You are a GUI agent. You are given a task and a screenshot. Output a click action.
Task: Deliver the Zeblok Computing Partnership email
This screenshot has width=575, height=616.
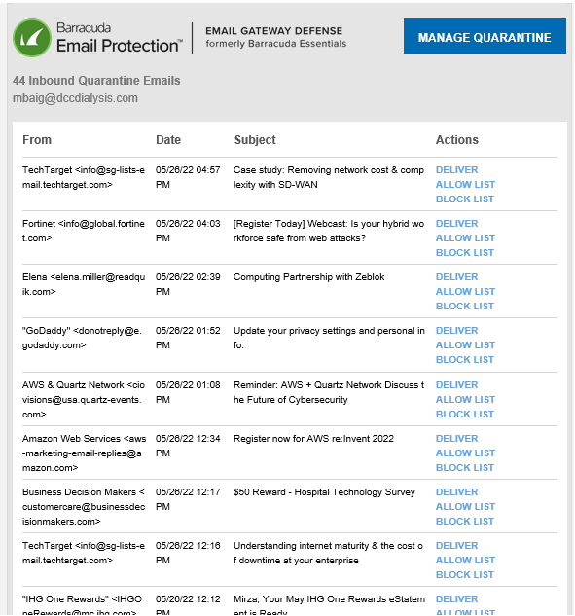(x=456, y=277)
